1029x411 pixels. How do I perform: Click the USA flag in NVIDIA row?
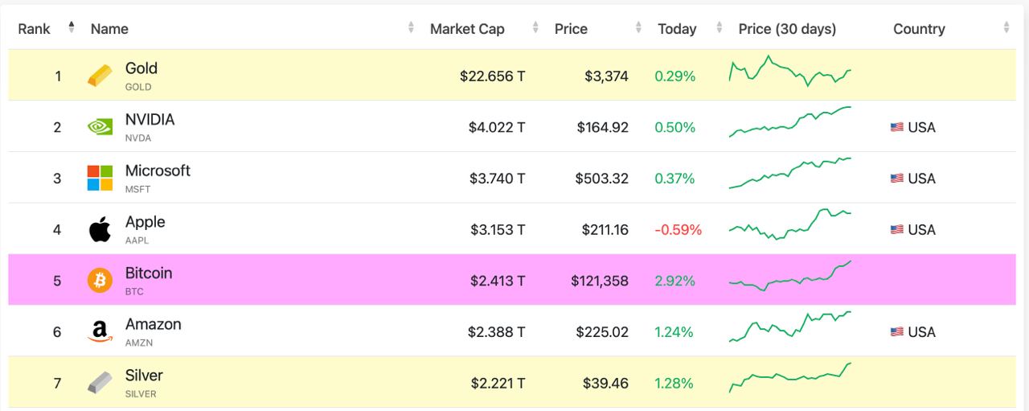pos(897,127)
